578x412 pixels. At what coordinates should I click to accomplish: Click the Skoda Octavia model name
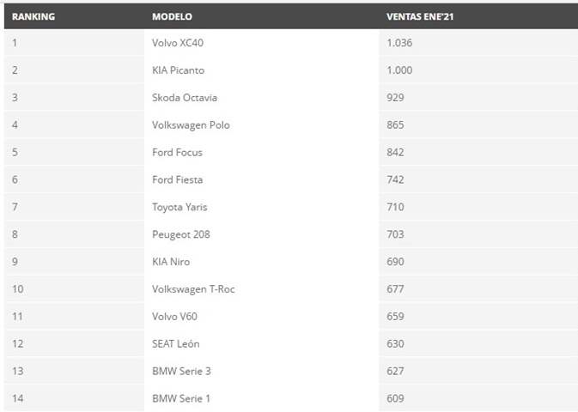[186, 98]
